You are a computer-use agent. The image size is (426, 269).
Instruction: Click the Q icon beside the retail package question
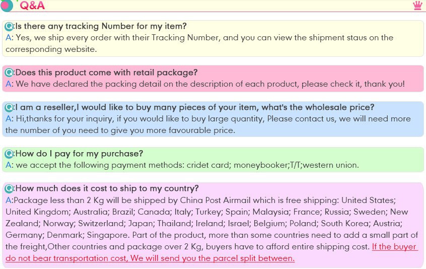point(9,73)
